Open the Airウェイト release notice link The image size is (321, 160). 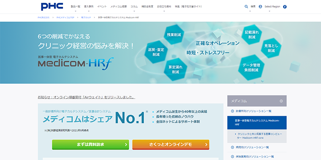[x=87, y=97]
